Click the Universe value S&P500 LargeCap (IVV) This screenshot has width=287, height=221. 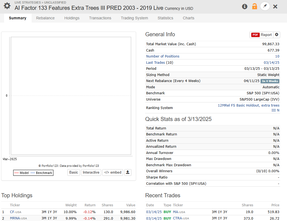pyautogui.click(x=259, y=99)
